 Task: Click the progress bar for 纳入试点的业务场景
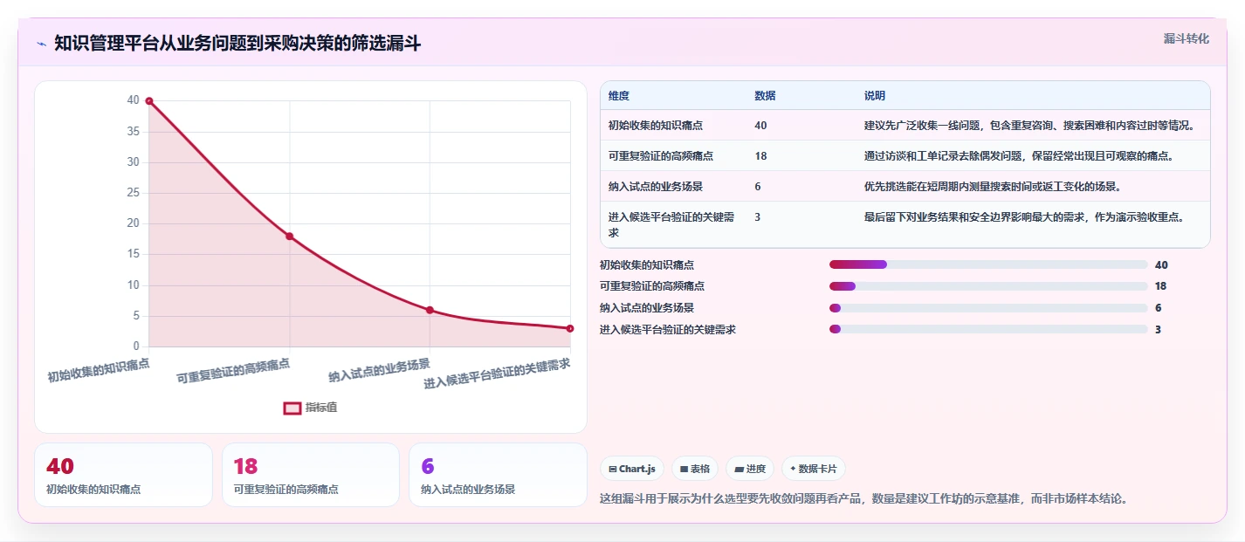pos(988,308)
